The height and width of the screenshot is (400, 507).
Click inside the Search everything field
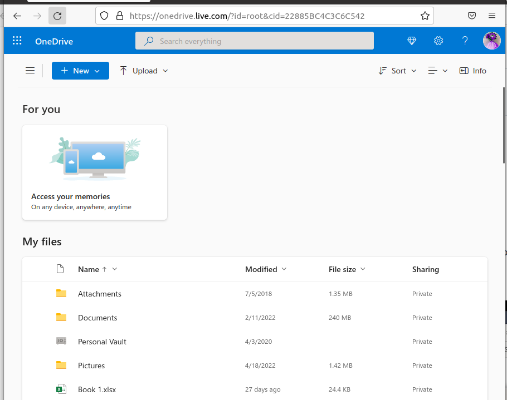pyautogui.click(x=254, y=41)
